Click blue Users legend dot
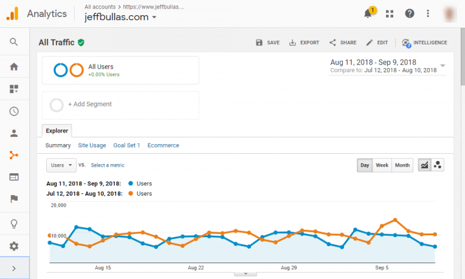Screen dimensions: 465x279 click(131, 183)
